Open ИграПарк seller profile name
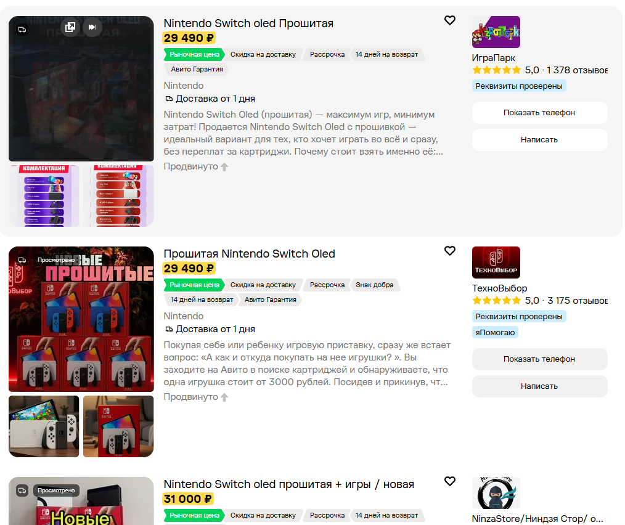The width and height of the screenshot is (625, 525). click(x=494, y=58)
